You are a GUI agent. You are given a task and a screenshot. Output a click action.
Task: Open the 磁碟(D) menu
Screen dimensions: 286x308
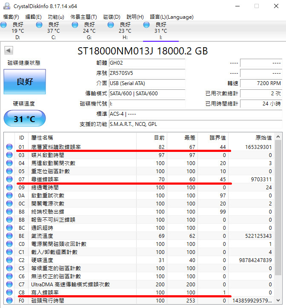pyautogui.click(x=112, y=17)
